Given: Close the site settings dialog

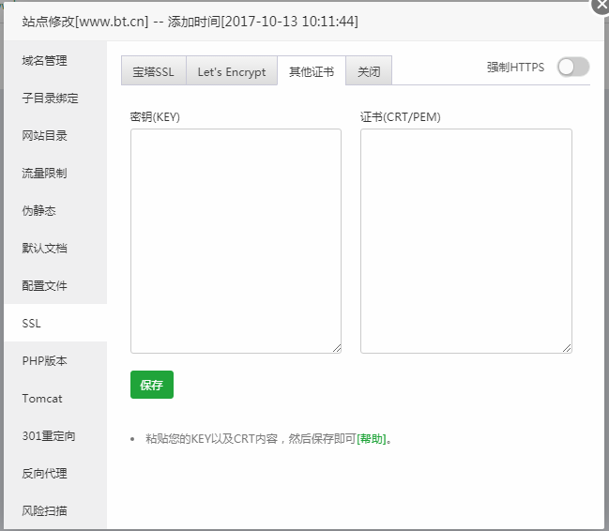Looking at the screenshot, I should click(x=601, y=5).
